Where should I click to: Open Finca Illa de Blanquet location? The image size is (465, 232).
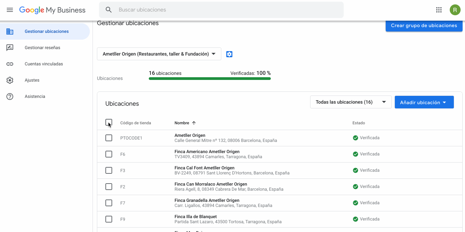(x=196, y=217)
